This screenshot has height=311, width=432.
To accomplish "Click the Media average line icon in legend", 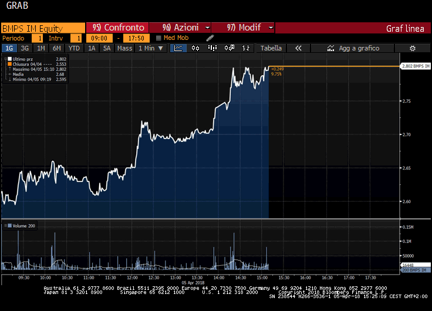I will click(x=10, y=75).
